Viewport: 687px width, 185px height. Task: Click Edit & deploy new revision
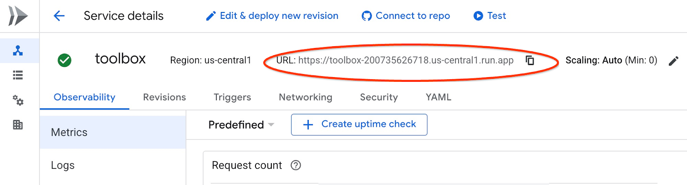coord(272,16)
